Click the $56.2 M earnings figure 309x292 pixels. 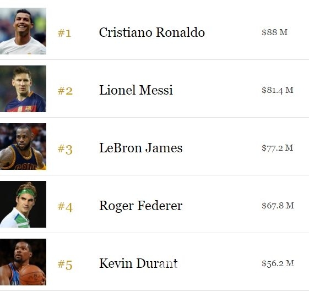(x=278, y=263)
